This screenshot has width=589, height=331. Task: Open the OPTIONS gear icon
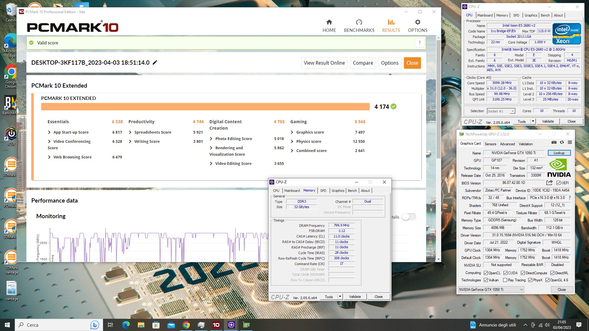click(418, 22)
